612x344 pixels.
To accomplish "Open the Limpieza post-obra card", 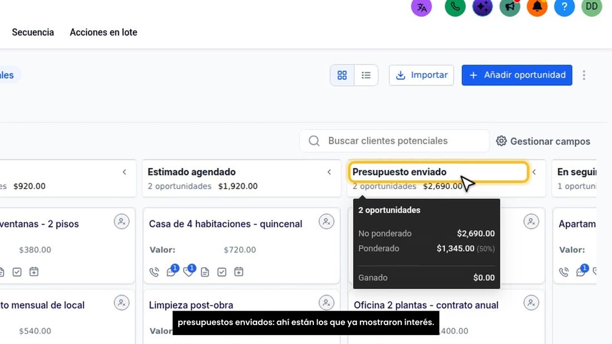I will [x=191, y=305].
